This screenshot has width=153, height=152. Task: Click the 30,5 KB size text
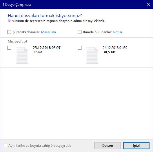point(109,52)
